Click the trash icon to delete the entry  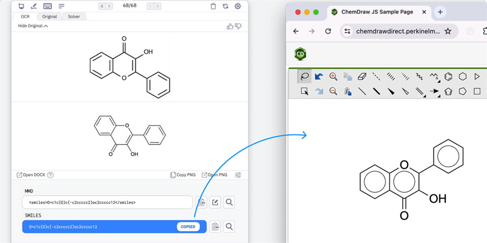(x=213, y=6)
